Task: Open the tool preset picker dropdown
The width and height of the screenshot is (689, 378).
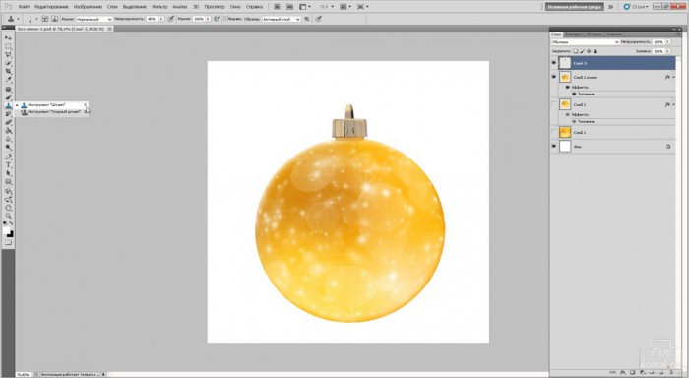Action: [18, 19]
